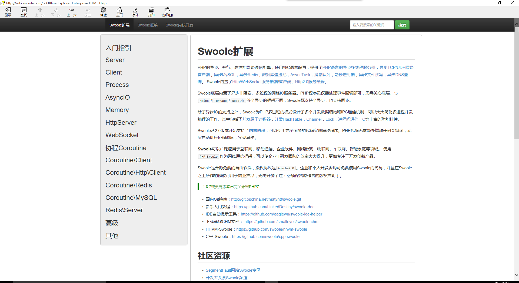Viewport: 519px width, 283px height.
Task: Follow the Http/WebSocket服务器端/客户端 link
Action: 262,82
